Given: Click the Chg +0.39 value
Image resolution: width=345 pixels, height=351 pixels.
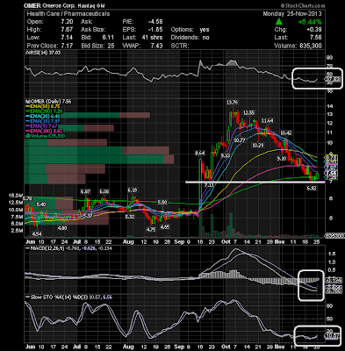Looking at the screenshot, I should point(313,30).
